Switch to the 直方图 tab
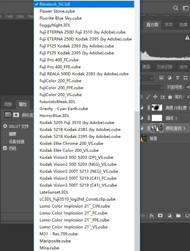Viewport: 190px width, 251px height. click(152, 25)
